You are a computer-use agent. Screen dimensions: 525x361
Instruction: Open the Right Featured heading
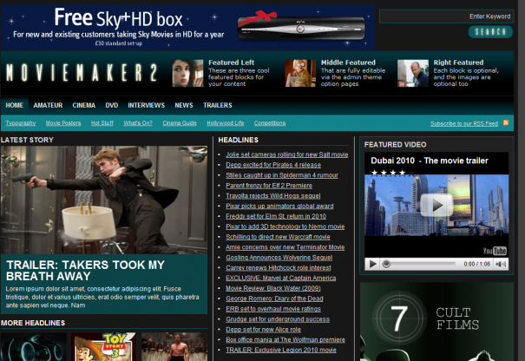point(458,62)
